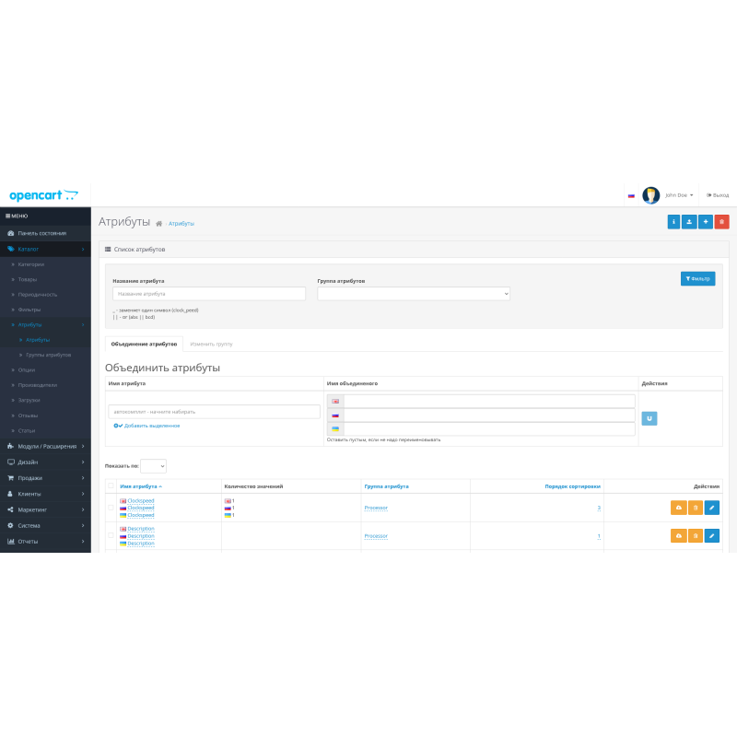Delete selected attributes using the red trash icon
Screen dimensions: 737x737
click(x=721, y=221)
